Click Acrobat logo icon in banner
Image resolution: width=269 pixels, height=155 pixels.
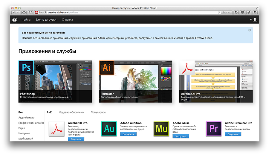pyautogui.click(x=187, y=68)
